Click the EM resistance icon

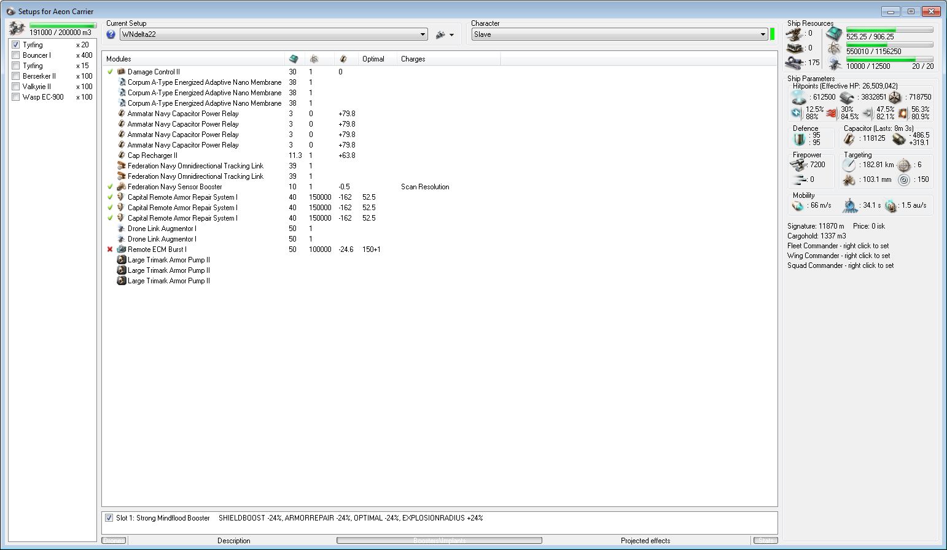click(x=797, y=113)
